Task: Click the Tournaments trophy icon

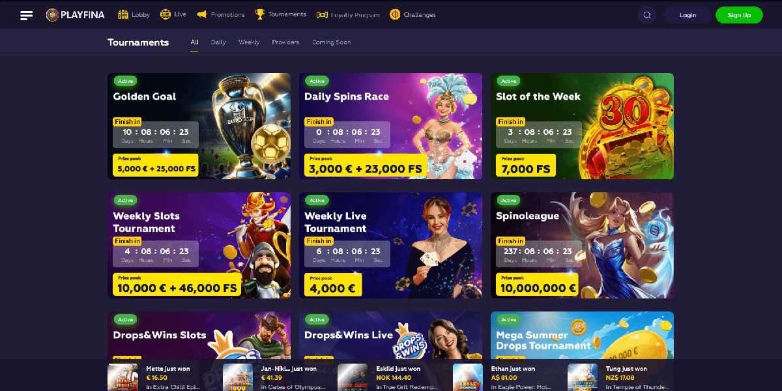Action: (260, 14)
